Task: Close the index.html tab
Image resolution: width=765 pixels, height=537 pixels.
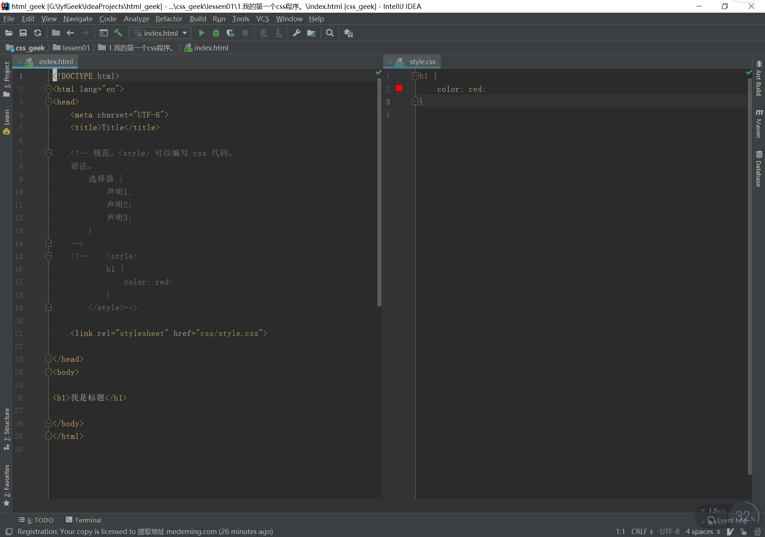Action: pyautogui.click(x=19, y=62)
